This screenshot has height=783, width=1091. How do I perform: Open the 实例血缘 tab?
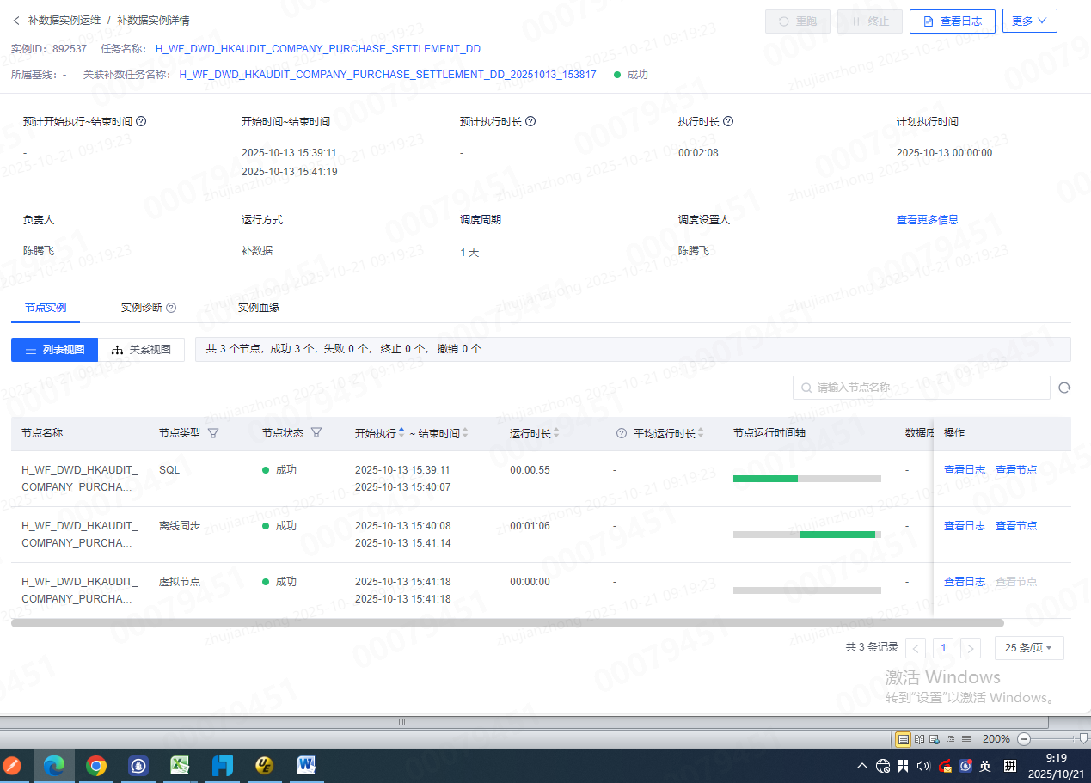pyautogui.click(x=259, y=308)
